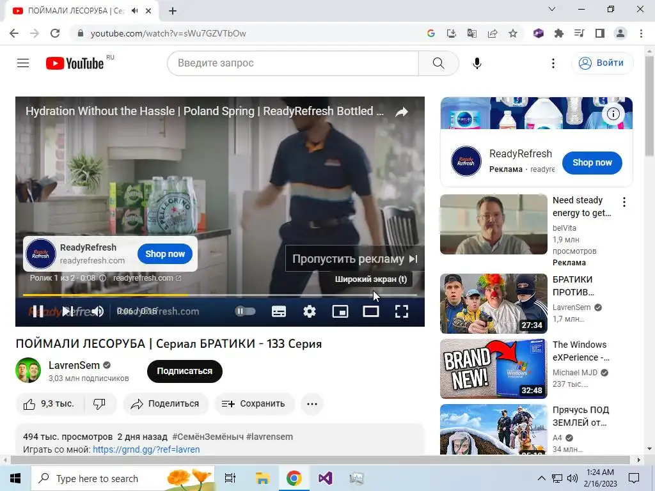Turn on subtitles in video player
This screenshot has width=655, height=491.
[279, 311]
